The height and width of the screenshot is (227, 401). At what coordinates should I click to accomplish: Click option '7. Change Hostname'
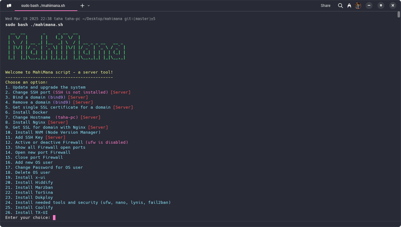click(x=28, y=117)
